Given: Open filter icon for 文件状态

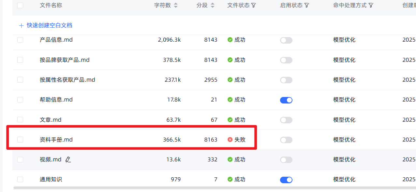Looking at the screenshot, I should [x=254, y=5].
